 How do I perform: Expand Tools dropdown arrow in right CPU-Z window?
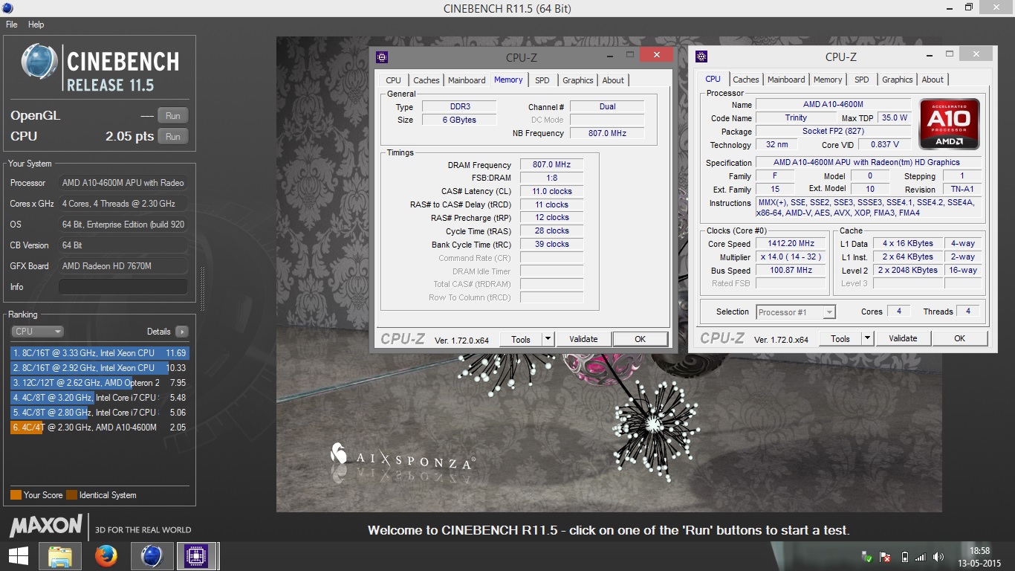coord(867,338)
